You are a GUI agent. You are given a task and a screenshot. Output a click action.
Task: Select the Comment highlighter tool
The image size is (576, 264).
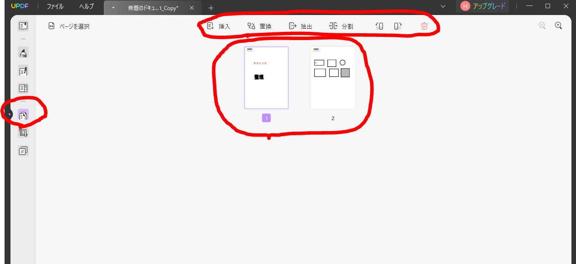tap(23, 53)
